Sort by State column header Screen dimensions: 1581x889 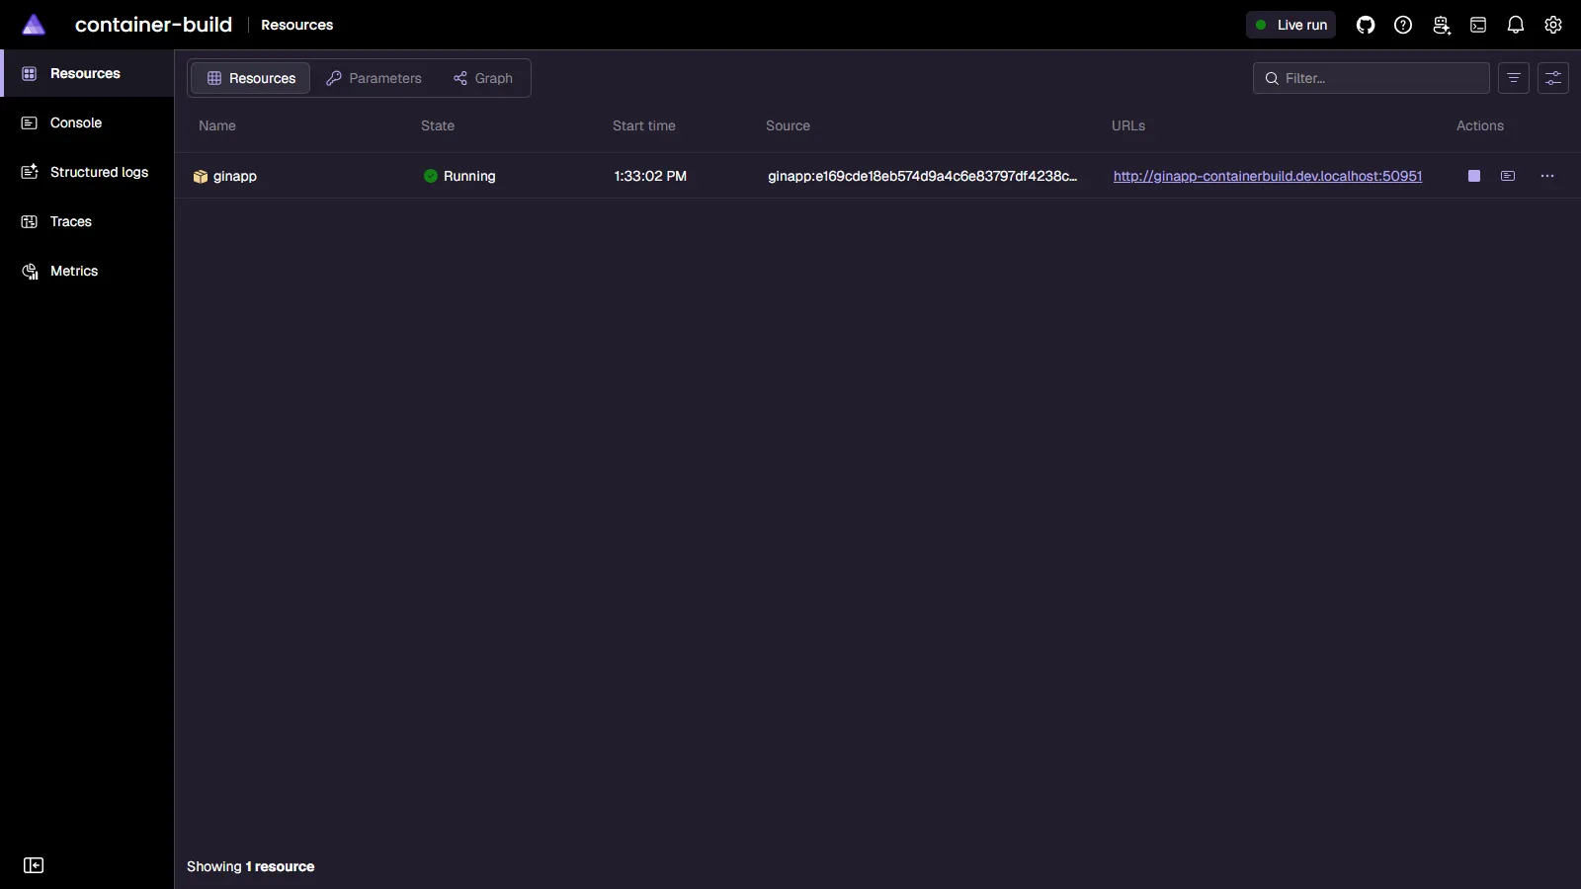click(438, 125)
